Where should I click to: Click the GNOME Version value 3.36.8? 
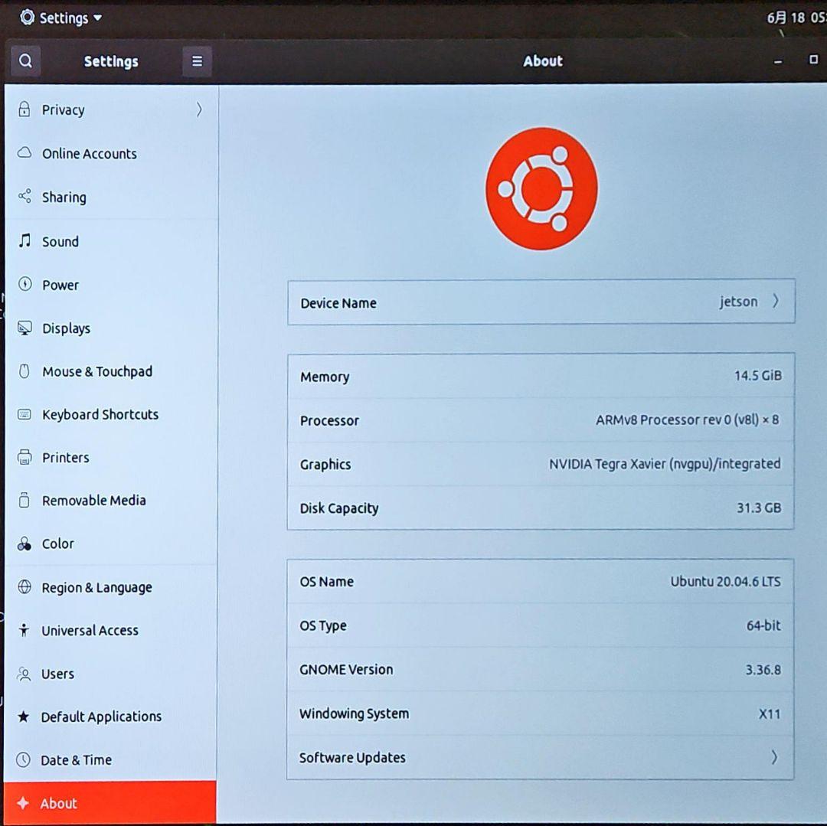point(763,669)
